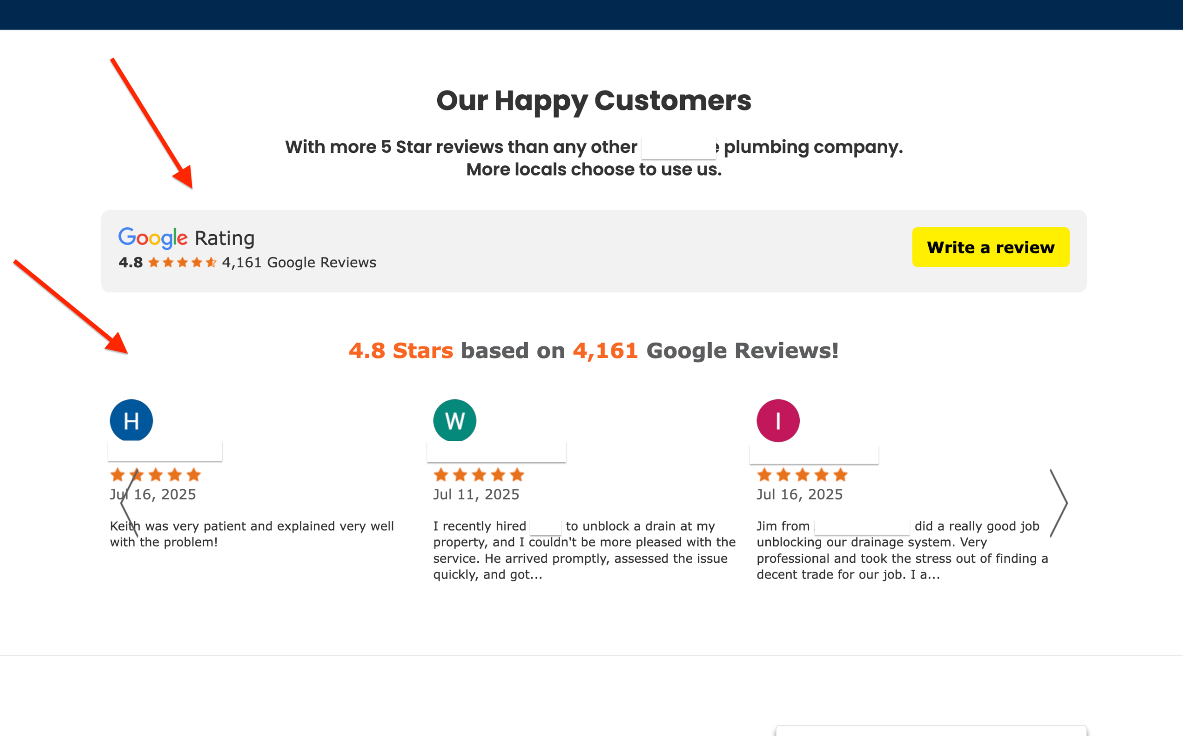Click the five stars on the Jul 11 review
This screenshot has height=736, width=1183.
[x=478, y=475]
